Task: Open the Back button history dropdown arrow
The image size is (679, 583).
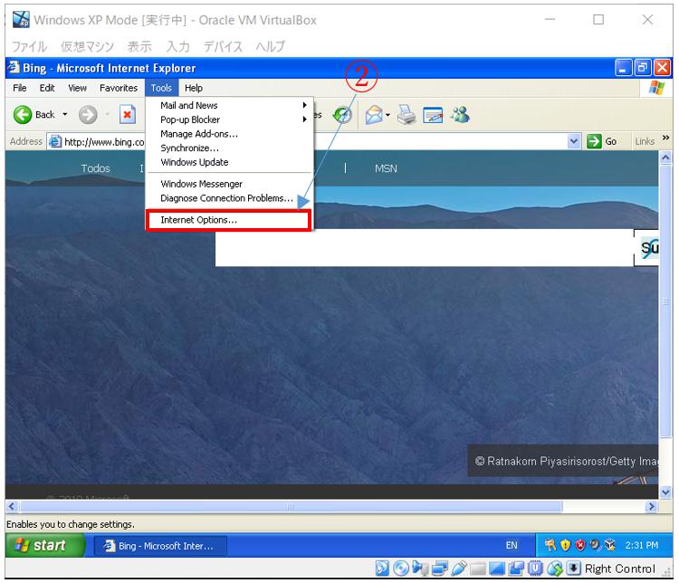Action: click(65, 115)
